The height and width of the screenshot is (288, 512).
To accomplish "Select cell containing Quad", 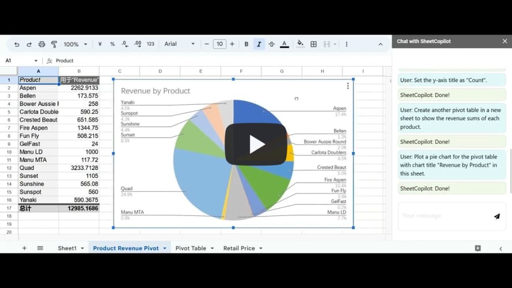I will click(x=38, y=168).
